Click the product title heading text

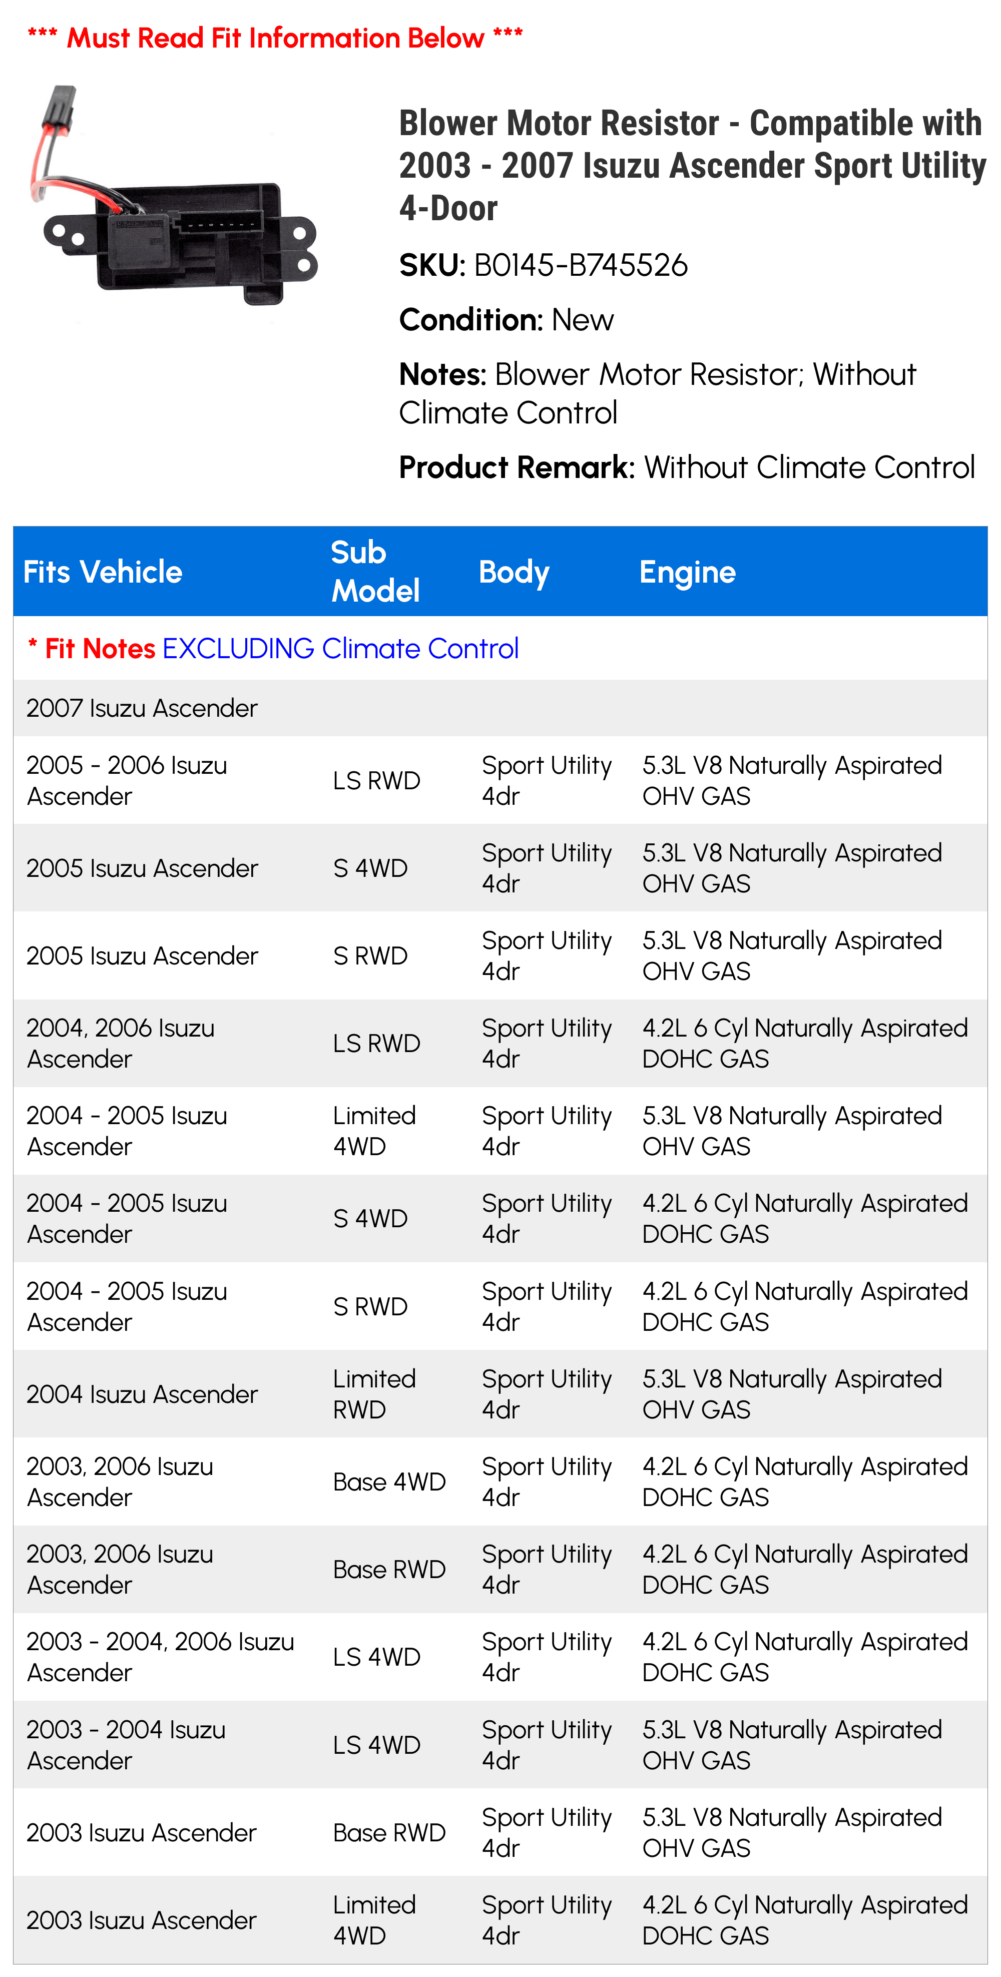[x=692, y=165]
